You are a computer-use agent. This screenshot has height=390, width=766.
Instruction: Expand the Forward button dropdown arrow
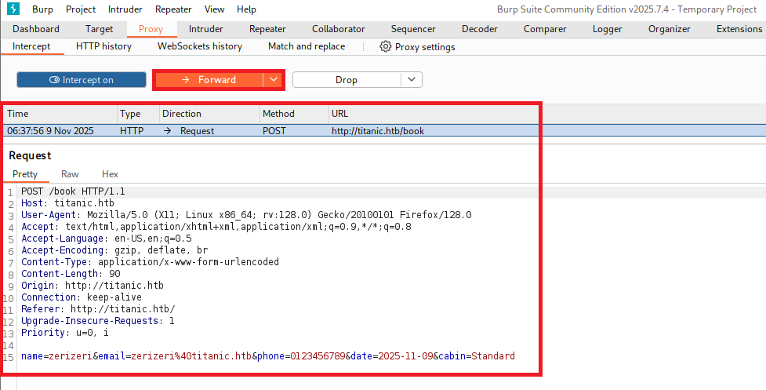click(272, 80)
